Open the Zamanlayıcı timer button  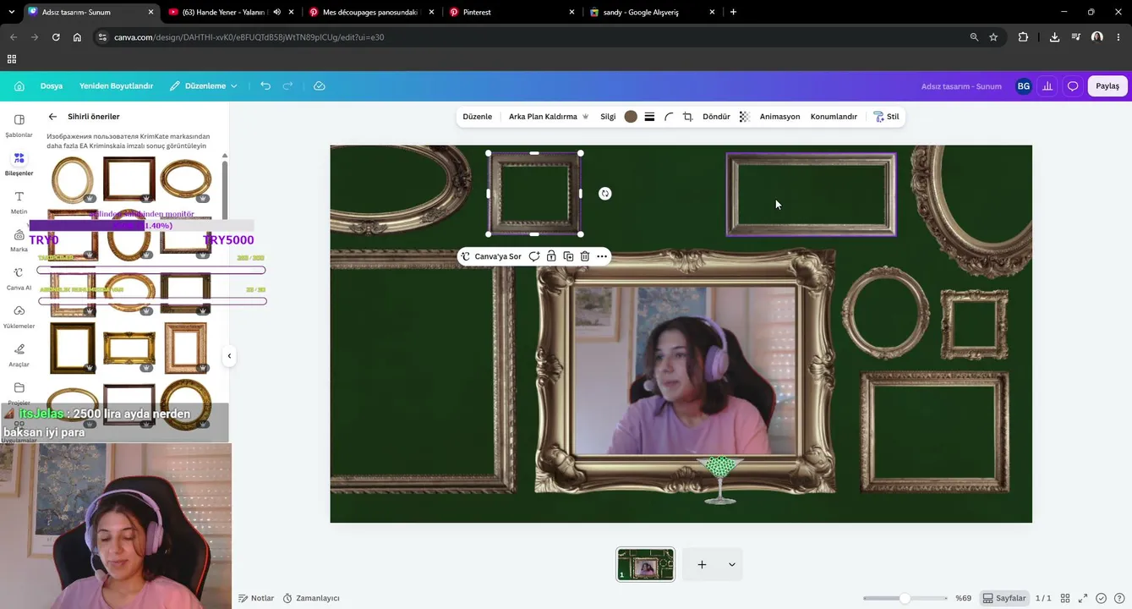[311, 598]
